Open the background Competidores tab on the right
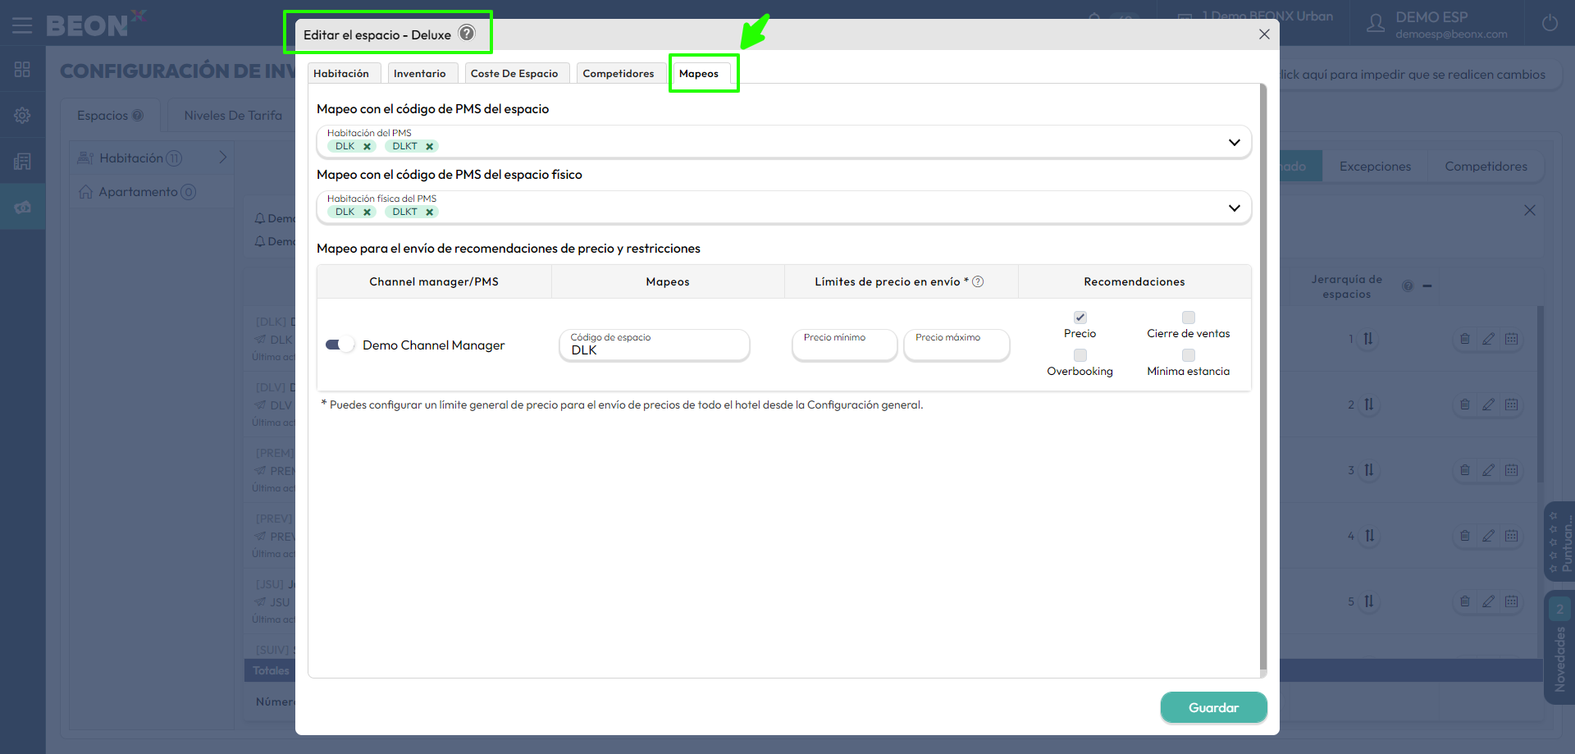The image size is (1575, 754). [x=1486, y=167]
